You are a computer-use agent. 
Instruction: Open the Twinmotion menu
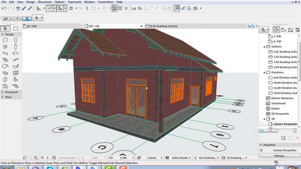tap(106, 2)
